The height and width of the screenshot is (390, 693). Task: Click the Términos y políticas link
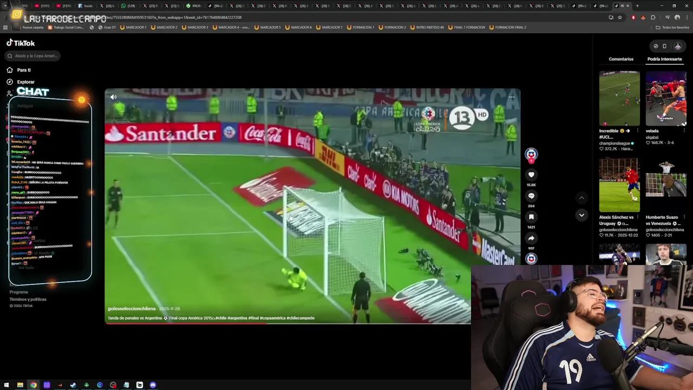point(28,299)
